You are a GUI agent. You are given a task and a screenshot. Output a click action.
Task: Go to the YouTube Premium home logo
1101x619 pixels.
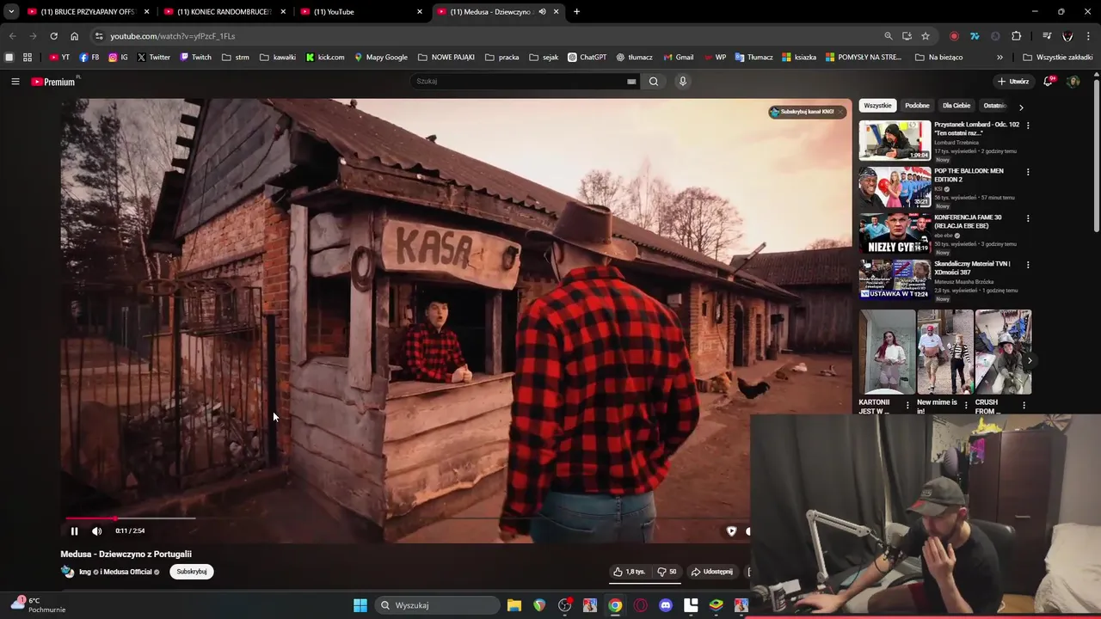(54, 82)
